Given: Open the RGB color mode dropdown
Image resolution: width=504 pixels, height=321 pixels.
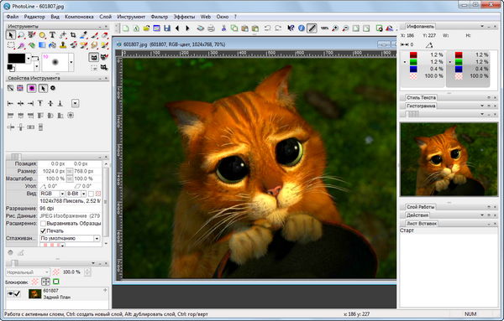Looking at the screenshot, I should click(x=62, y=194).
